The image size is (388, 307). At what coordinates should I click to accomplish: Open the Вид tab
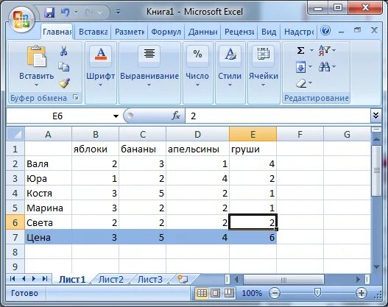(269, 32)
